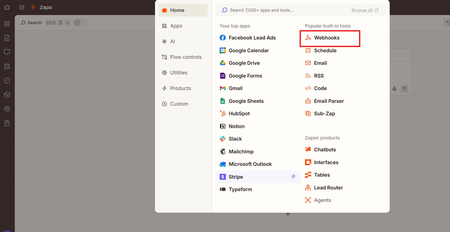Open Zap history clock icon in sidebar
Image resolution: width=450 pixels, height=232 pixels.
7,81
